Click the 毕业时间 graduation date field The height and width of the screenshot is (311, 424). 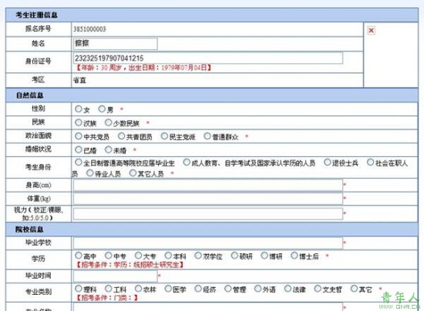click(115, 276)
